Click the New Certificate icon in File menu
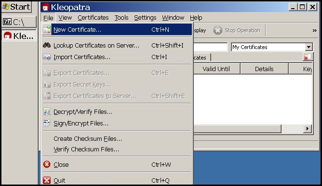322x186 pixels. (47, 29)
